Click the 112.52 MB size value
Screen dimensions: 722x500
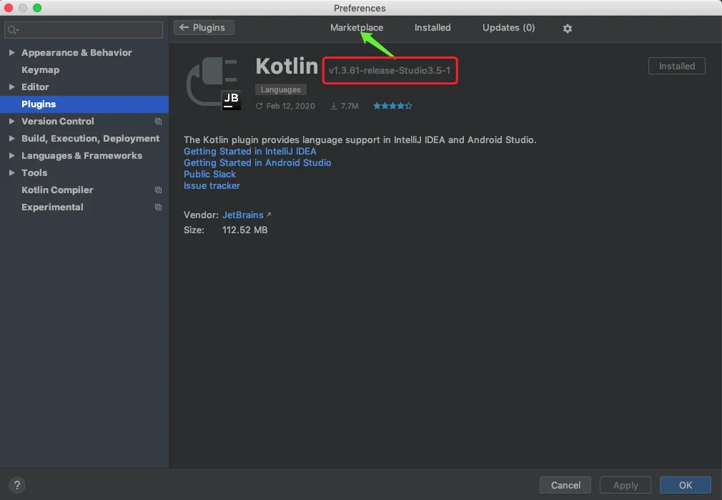(244, 230)
